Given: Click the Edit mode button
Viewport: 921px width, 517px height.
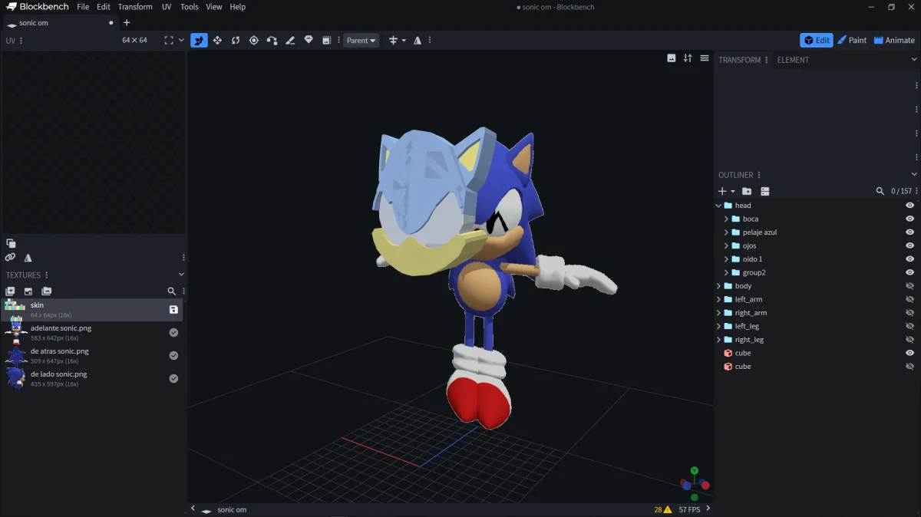Looking at the screenshot, I should coord(817,40).
